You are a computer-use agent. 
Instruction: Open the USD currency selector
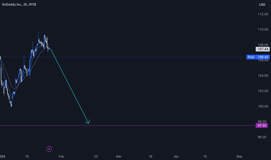tap(263, 4)
